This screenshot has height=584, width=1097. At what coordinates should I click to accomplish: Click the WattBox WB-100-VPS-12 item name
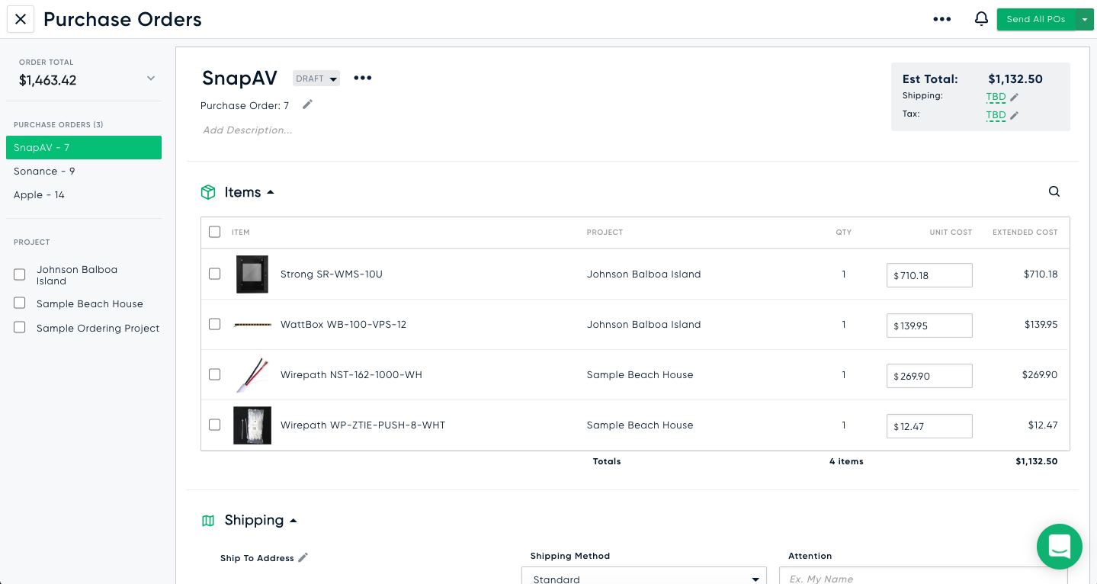pos(343,325)
